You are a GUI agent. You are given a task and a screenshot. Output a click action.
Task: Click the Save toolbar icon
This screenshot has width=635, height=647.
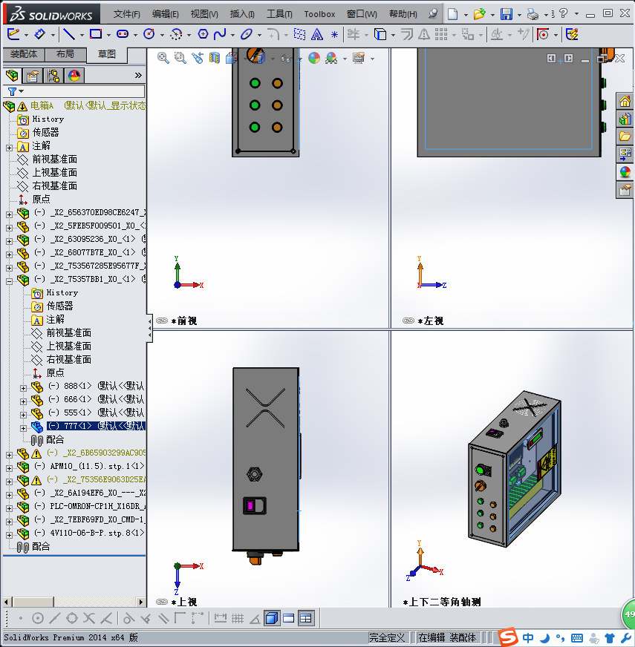coord(506,14)
